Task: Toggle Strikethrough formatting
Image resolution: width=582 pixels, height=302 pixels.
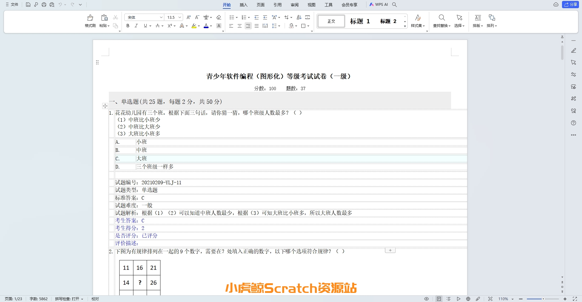Action: [x=158, y=26]
